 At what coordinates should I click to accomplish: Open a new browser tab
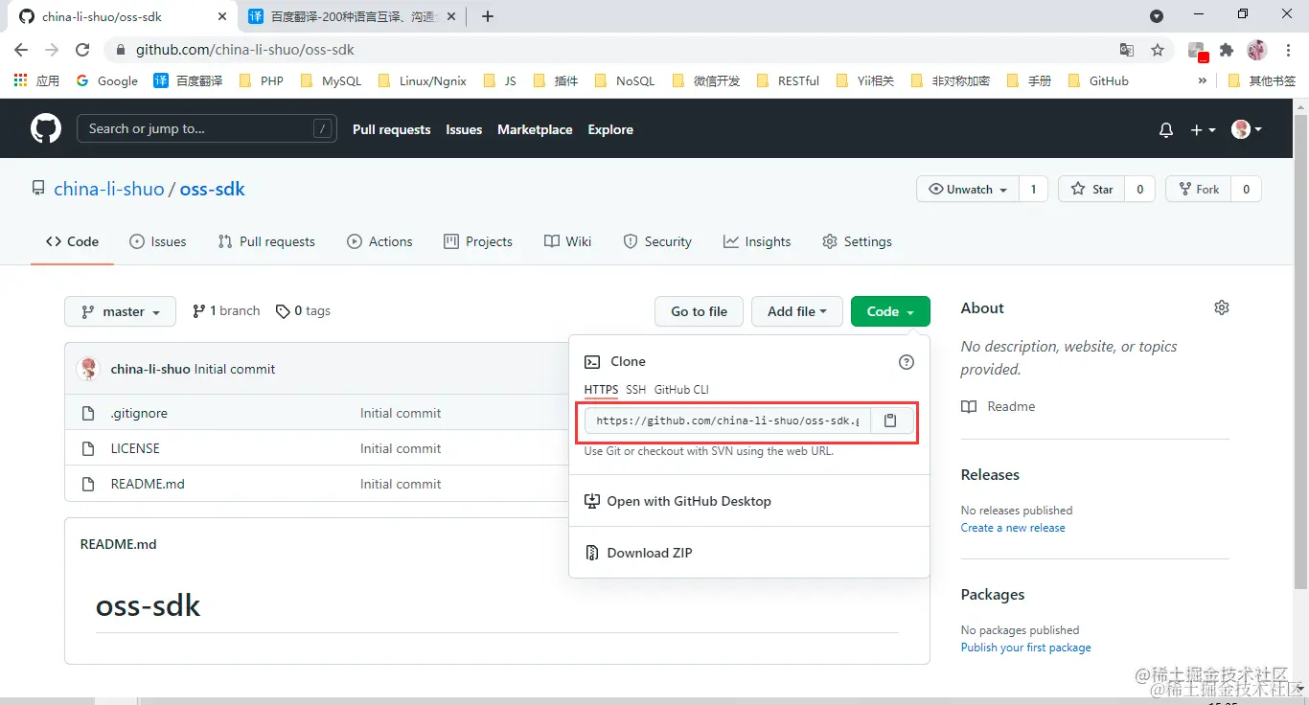(x=488, y=16)
